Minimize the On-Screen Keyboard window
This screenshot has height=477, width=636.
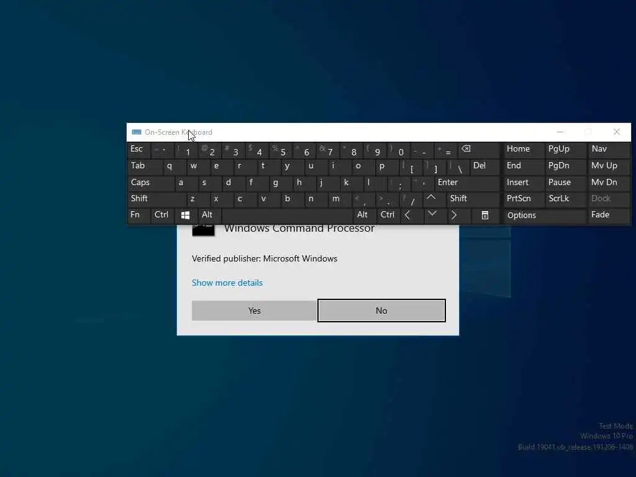click(x=560, y=132)
